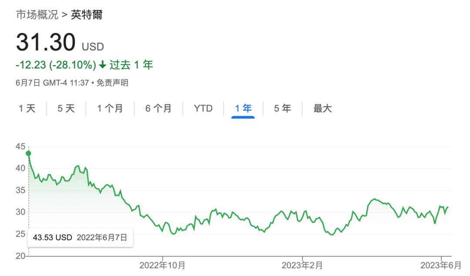The image size is (470, 276).
Task: Click the -12.23 (-28.10%) change text
Action: coord(56,65)
